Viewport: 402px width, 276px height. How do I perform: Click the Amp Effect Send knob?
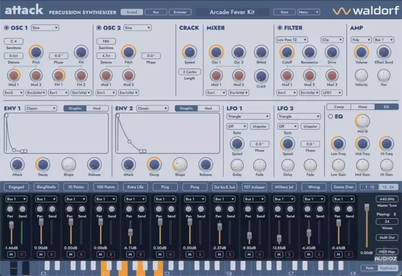pos(383,52)
